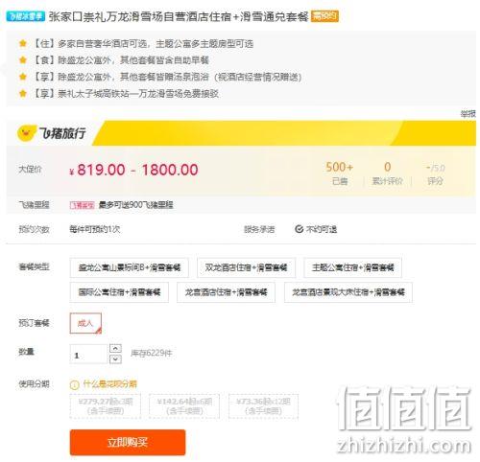Select 主题公寓住宿+滑雪套餐 package

[x=352, y=267]
